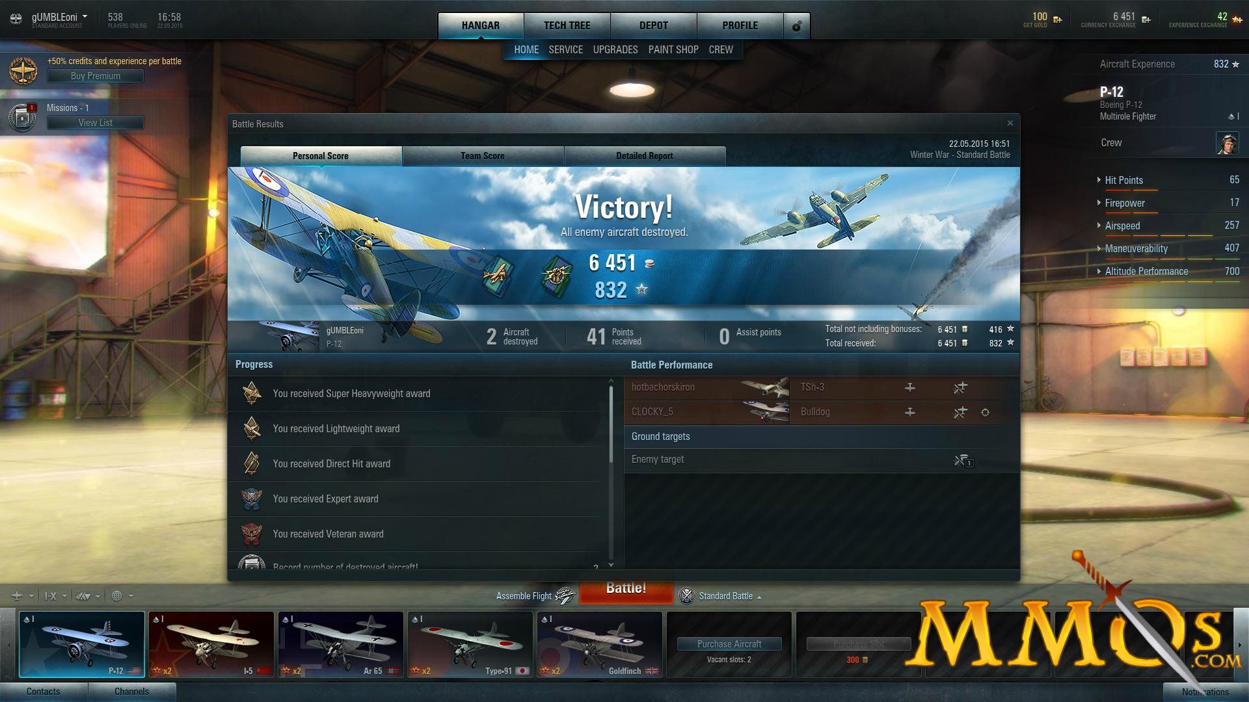Click the Purchase Aircraft button
This screenshot has width=1249, height=702.
729,644
